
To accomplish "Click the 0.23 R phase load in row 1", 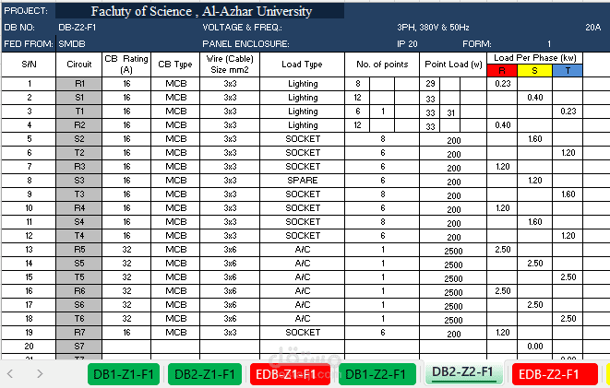I will tap(502, 84).
